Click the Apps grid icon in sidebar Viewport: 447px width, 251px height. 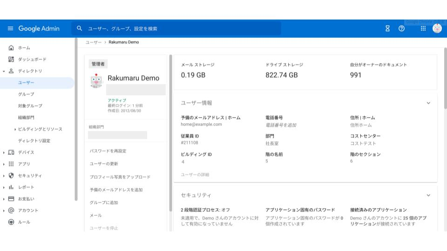(x=11, y=164)
